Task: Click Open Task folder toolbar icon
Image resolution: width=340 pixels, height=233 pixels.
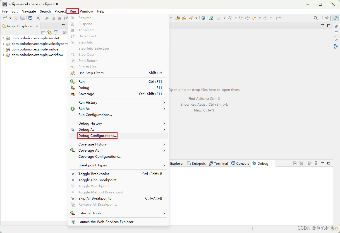Action: click(184, 18)
